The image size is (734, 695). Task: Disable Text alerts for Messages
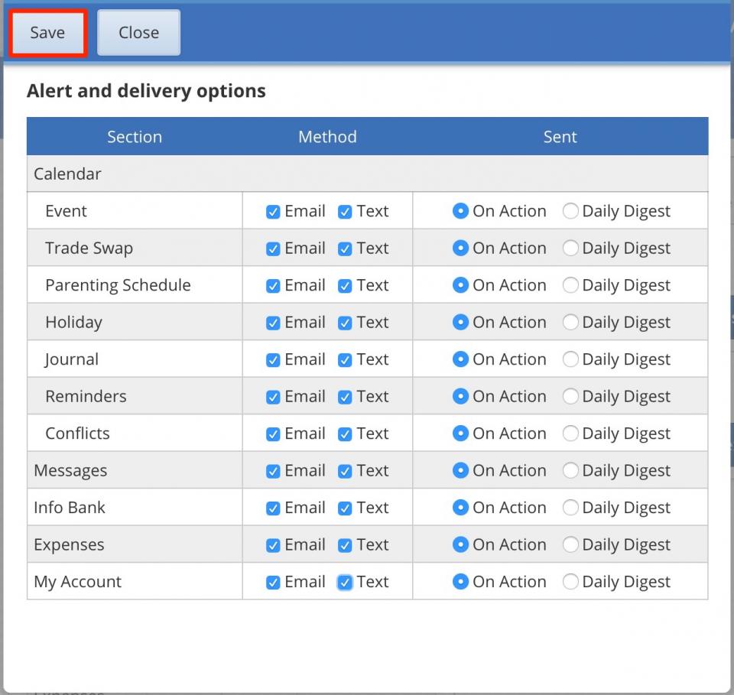tap(345, 471)
